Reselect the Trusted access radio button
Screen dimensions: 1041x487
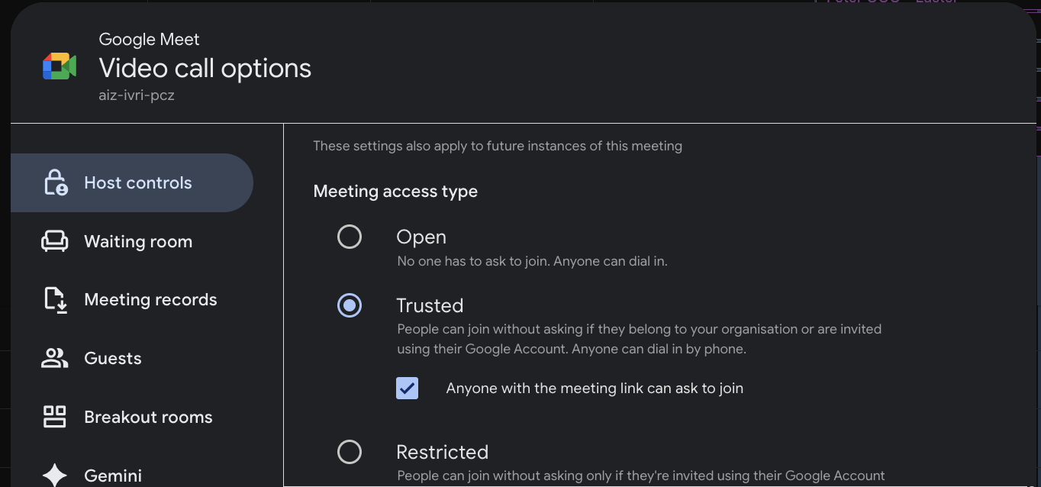click(349, 305)
